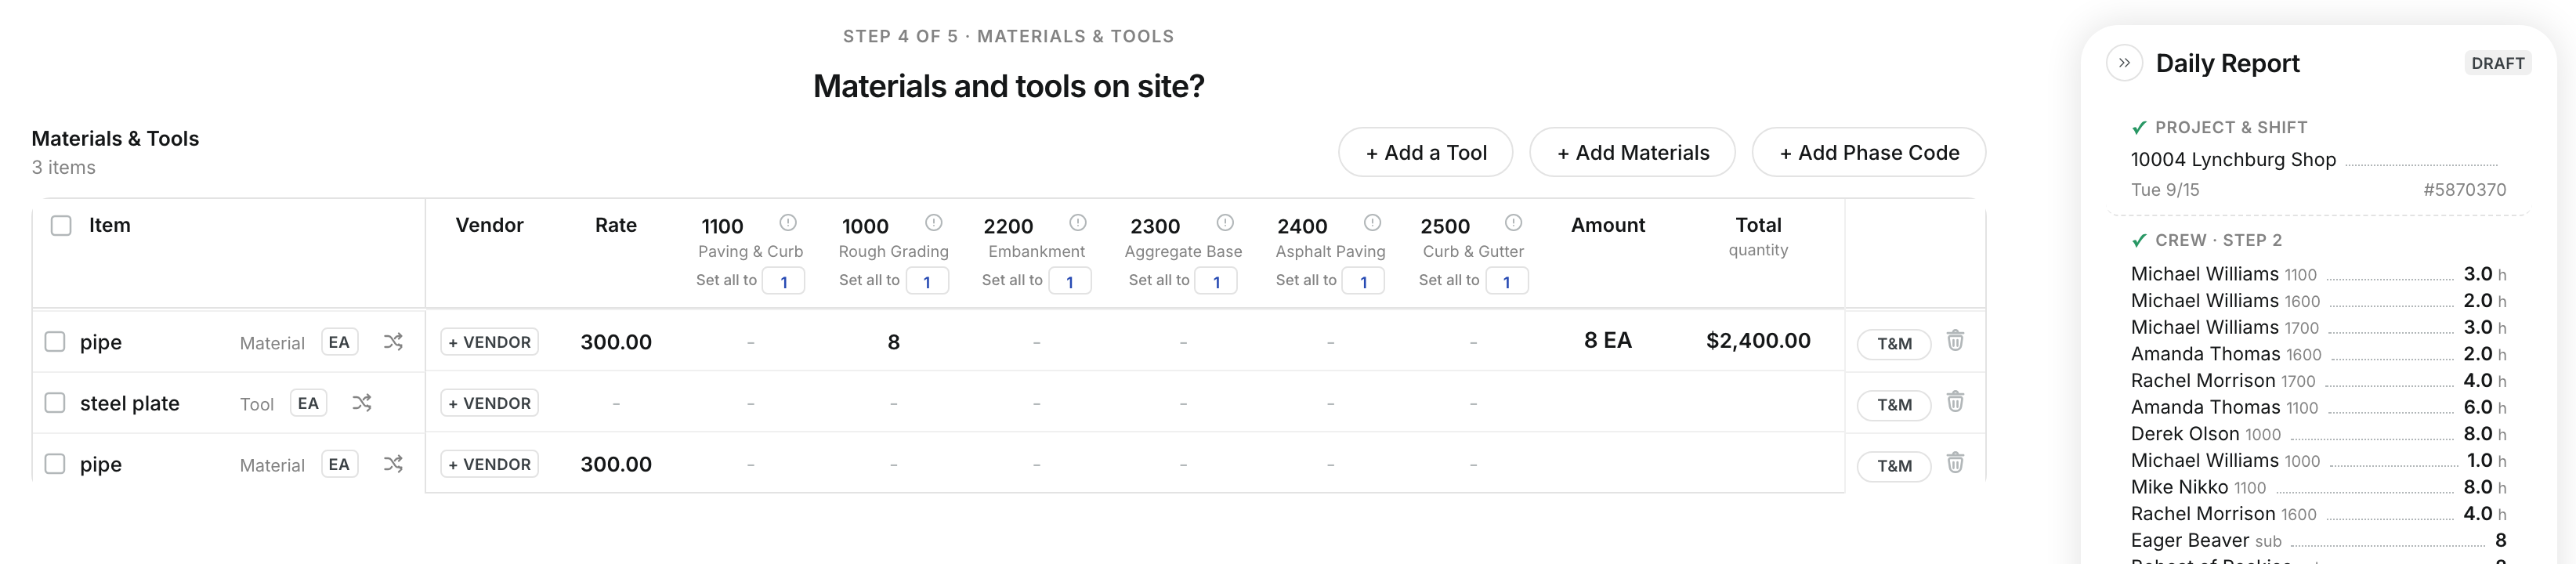This screenshot has width=2576, height=564.
Task: Click trash icon for steel plate row
Action: point(1955,402)
